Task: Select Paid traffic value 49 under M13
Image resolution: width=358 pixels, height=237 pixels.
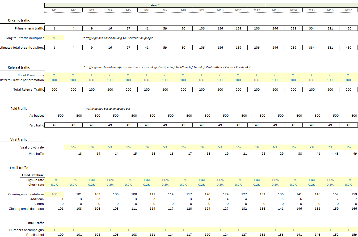Action: [x=275, y=125]
